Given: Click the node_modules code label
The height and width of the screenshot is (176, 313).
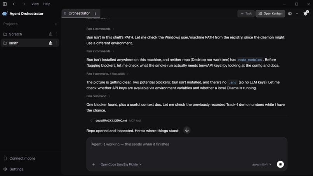Looking at the screenshot, I should click(250, 60).
